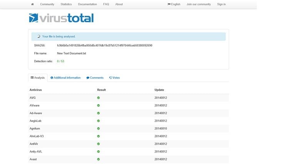Select the Ad-Aware antivirus name
This screenshot has height=164, width=292.
[x=36, y=113]
